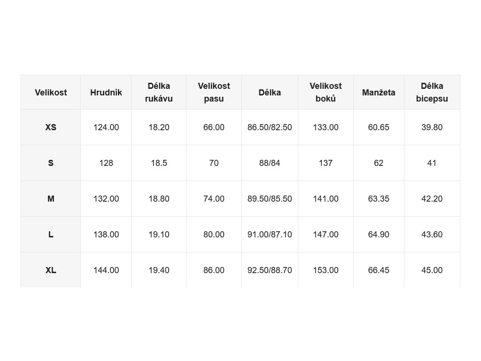Select the L size row label
This screenshot has width=481, height=361.
click(x=51, y=235)
